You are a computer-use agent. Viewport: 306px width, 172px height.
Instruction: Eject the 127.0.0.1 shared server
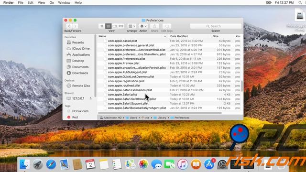[90, 98]
